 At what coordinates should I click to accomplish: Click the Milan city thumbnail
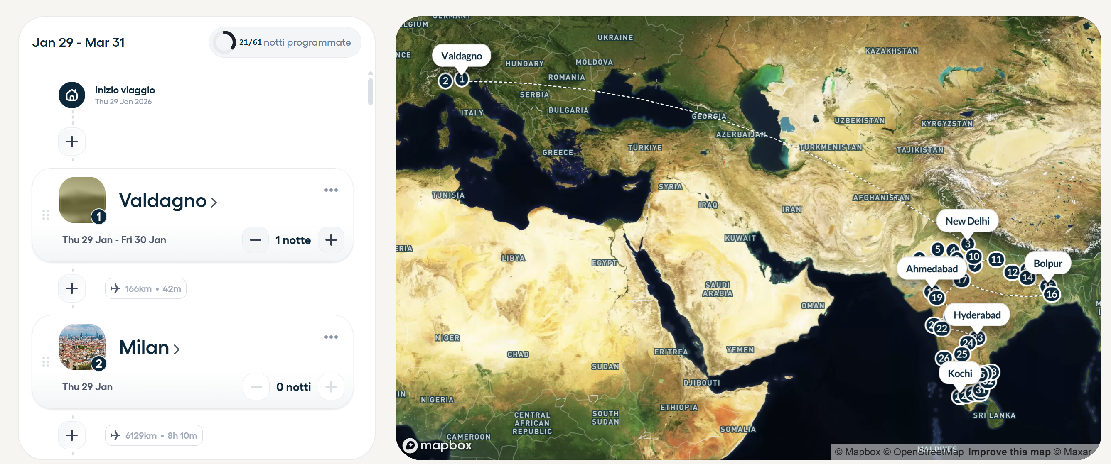(x=82, y=347)
